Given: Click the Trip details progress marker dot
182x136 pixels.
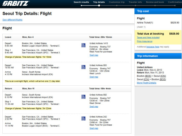Looking at the screenshot, I should (99, 5).
